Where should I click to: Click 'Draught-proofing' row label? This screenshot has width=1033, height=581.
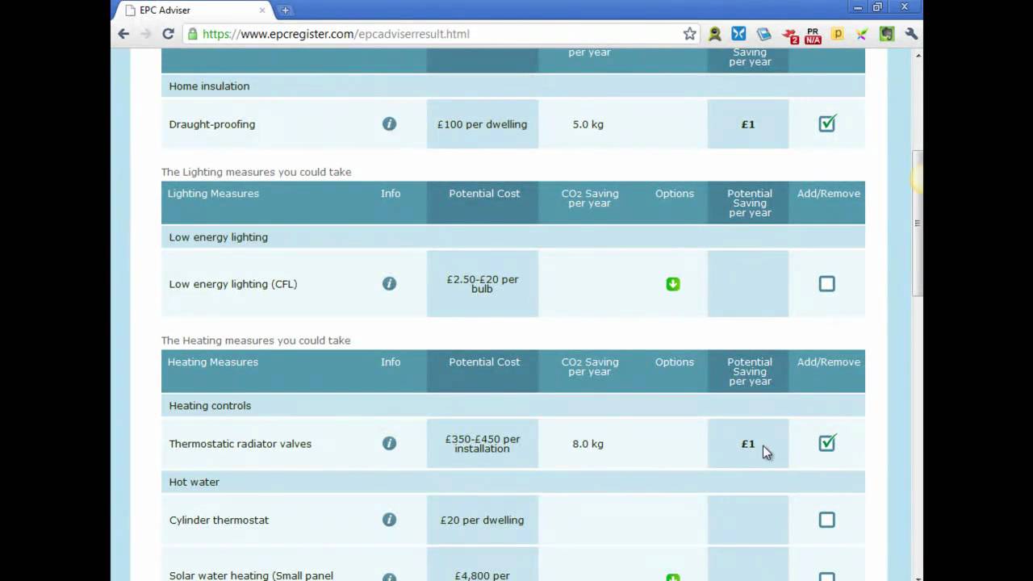212,124
